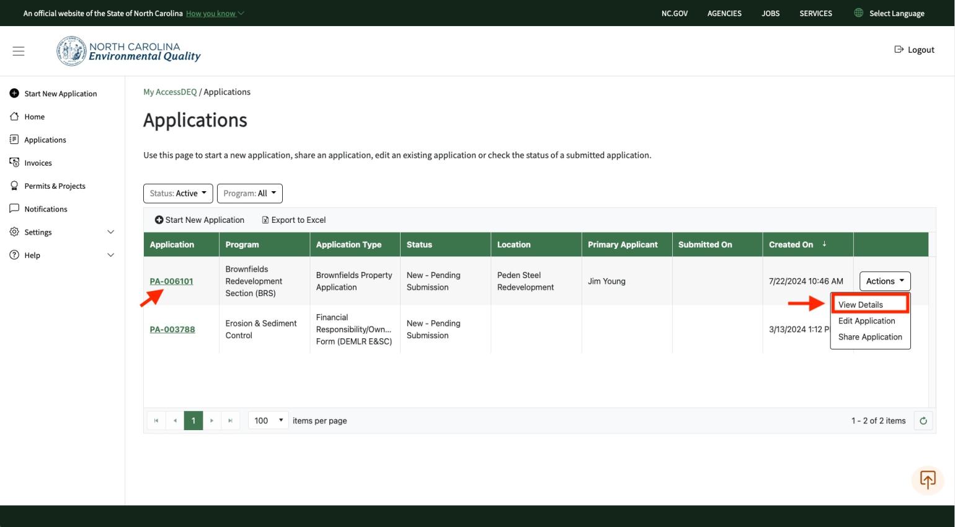Open the Status: Active filter dropdown

178,193
